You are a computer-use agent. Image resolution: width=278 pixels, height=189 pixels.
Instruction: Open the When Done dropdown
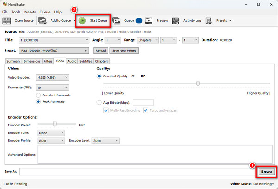pos(264,184)
